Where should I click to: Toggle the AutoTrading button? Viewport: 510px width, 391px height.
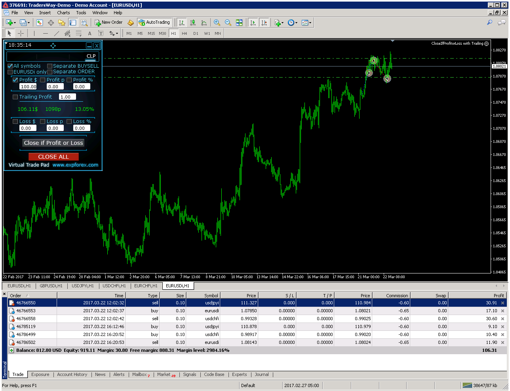click(x=154, y=23)
